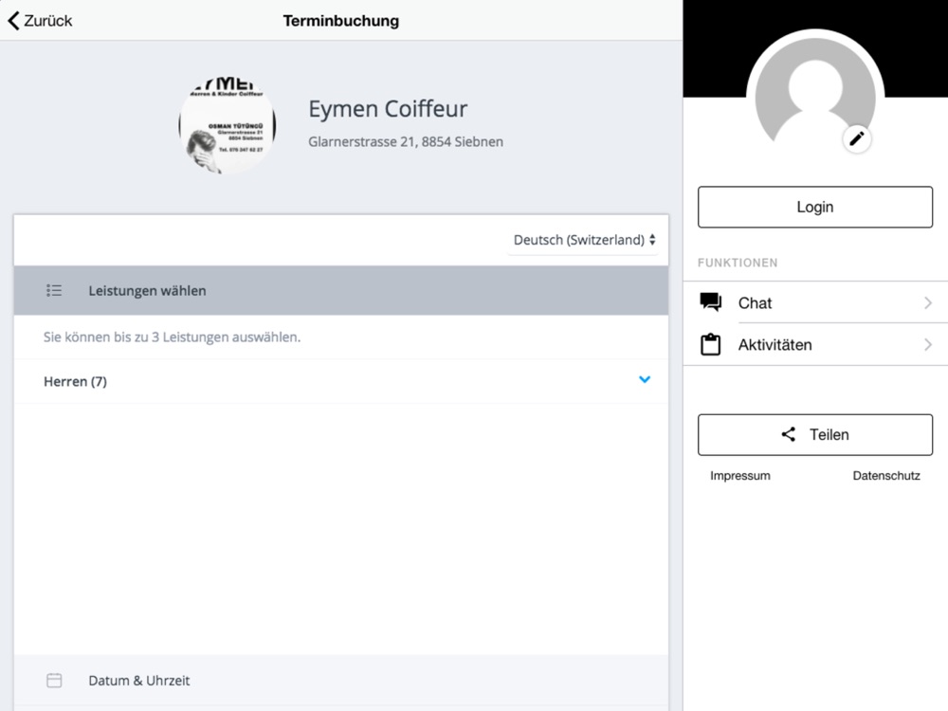Click the share icon in Teilen button
Screen dimensions: 948x711
(789, 434)
